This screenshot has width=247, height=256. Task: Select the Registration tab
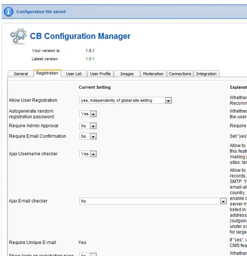(x=47, y=73)
